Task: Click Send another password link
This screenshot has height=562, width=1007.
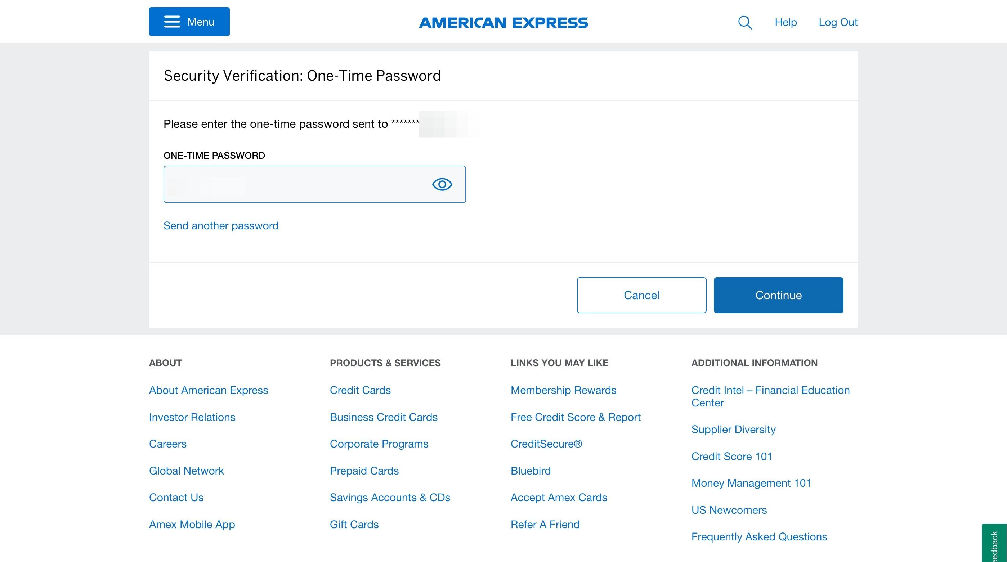Action: 221,225
